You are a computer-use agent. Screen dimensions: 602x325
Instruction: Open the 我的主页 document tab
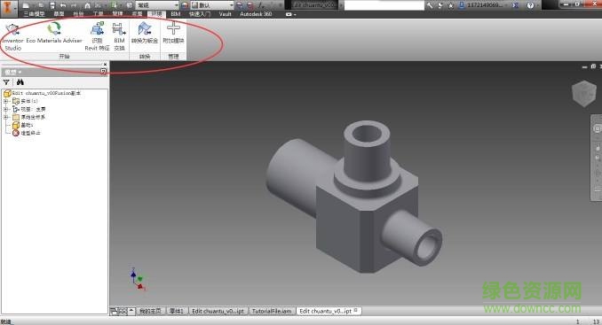tap(150, 311)
